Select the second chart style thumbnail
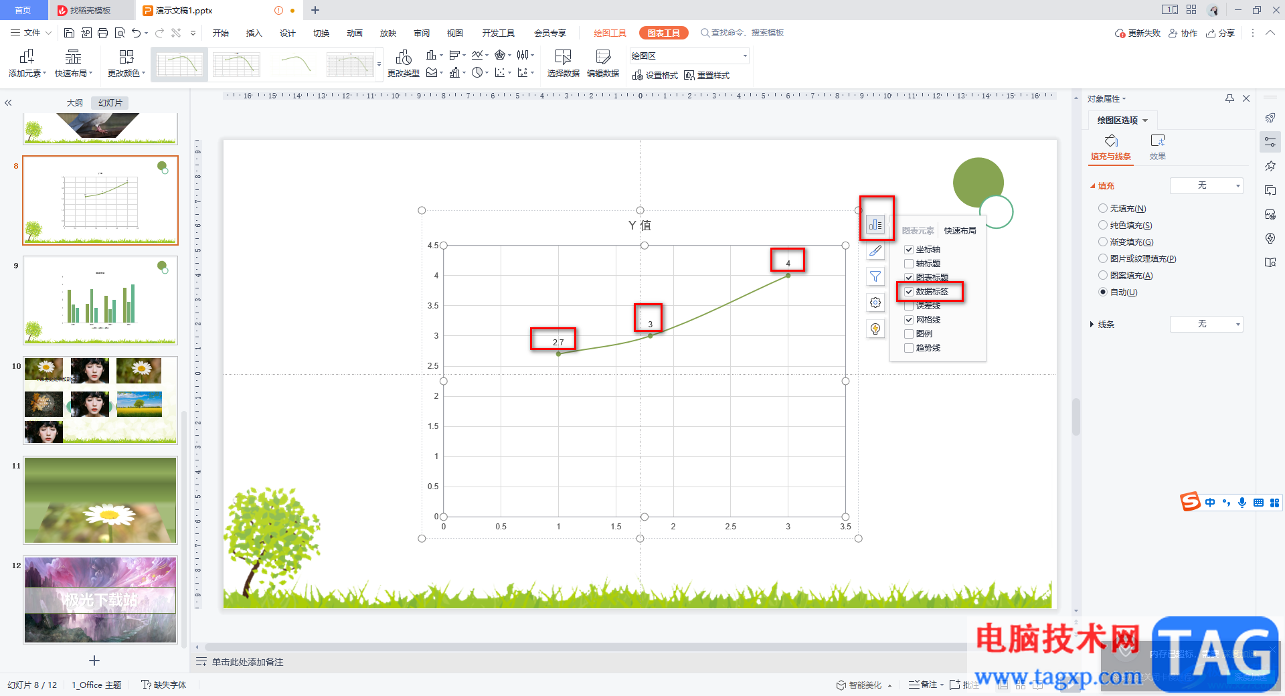The width and height of the screenshot is (1285, 696). pos(236,64)
